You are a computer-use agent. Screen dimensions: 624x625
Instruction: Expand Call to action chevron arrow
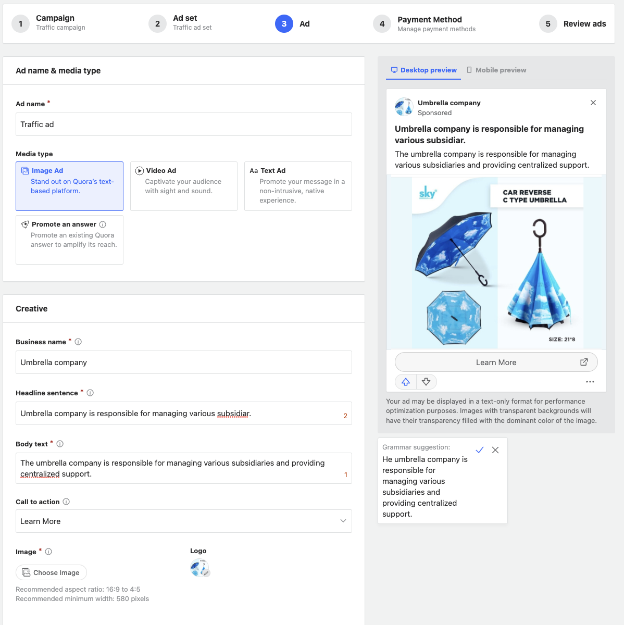[343, 521]
